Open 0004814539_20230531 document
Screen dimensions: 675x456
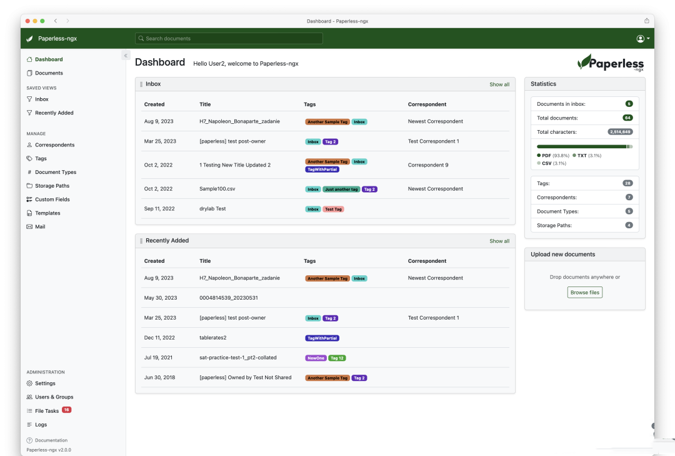(229, 298)
